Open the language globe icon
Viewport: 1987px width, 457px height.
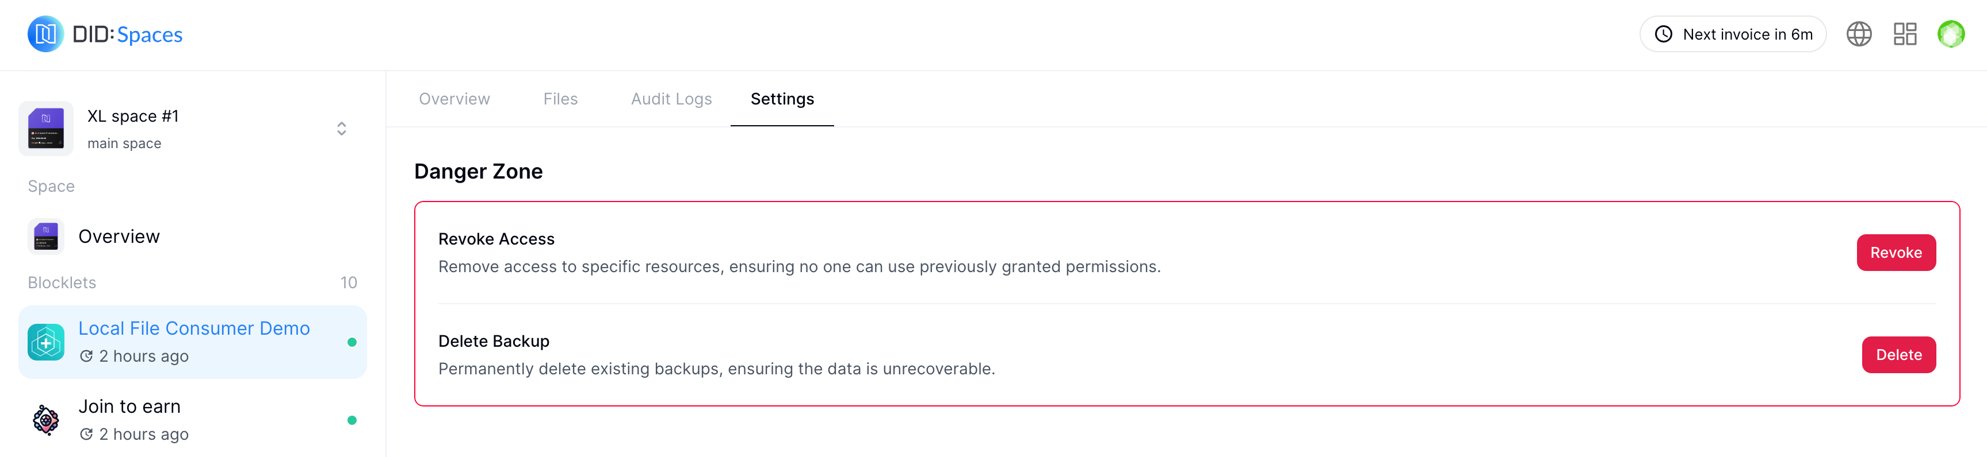1858,34
